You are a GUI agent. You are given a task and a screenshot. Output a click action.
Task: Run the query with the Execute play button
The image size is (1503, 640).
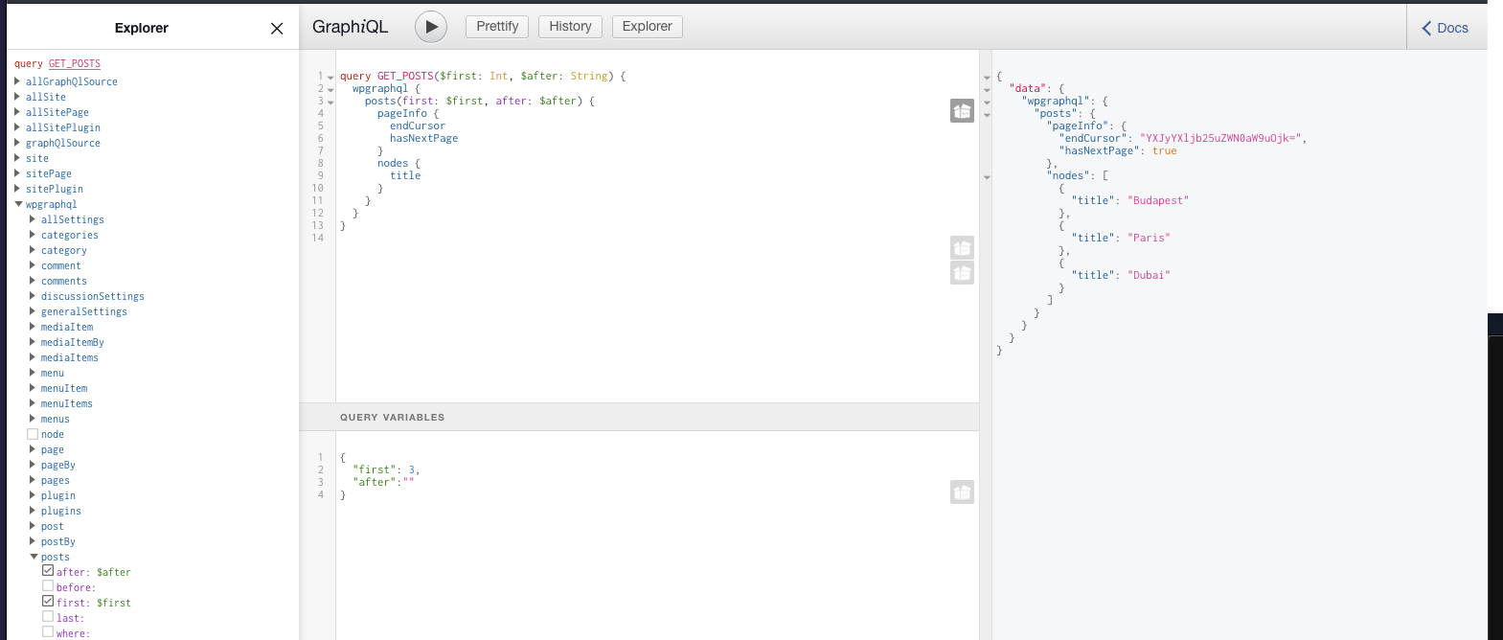click(x=431, y=27)
